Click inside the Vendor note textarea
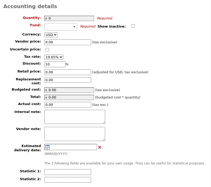Viewport: 211px width, 187px height. coord(75,134)
